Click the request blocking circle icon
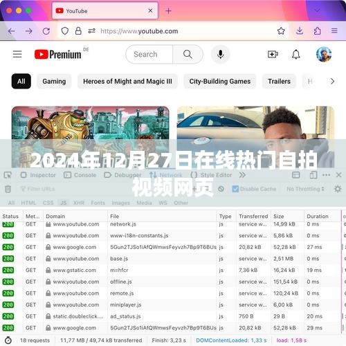 tap(221, 189)
